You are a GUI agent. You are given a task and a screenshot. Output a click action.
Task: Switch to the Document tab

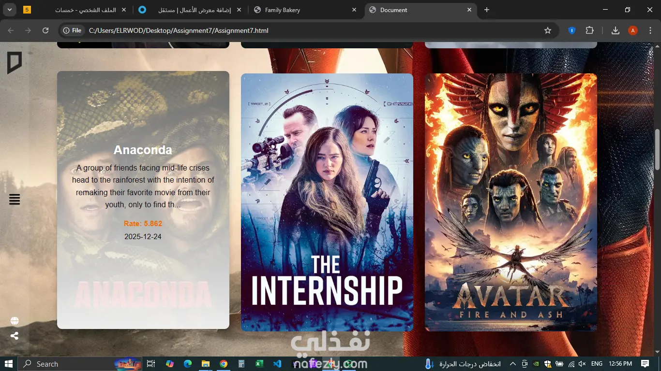click(420, 10)
